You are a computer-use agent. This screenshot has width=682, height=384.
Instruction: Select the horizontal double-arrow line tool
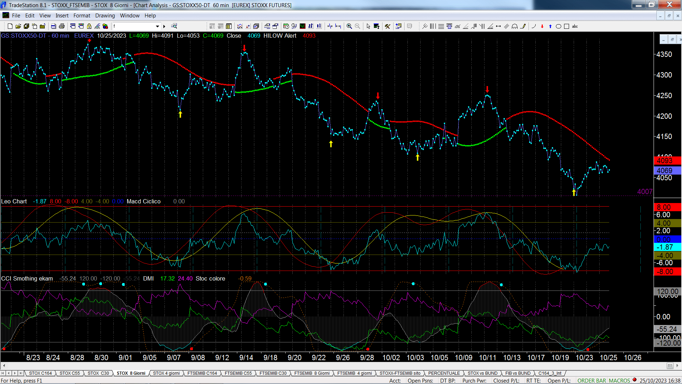pyautogui.click(x=498, y=26)
